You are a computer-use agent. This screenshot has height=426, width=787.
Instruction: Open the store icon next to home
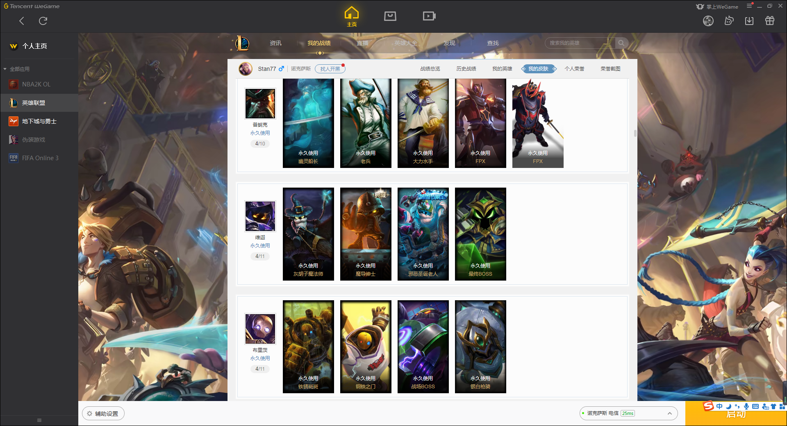(390, 16)
